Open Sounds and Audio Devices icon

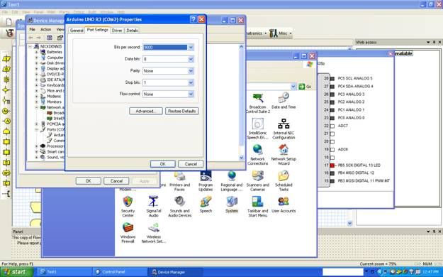click(x=180, y=207)
